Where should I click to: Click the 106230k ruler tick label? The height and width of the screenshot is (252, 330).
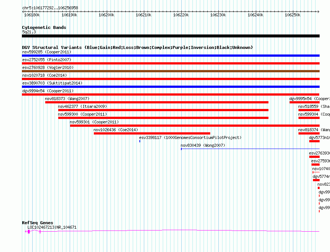click(x=218, y=15)
